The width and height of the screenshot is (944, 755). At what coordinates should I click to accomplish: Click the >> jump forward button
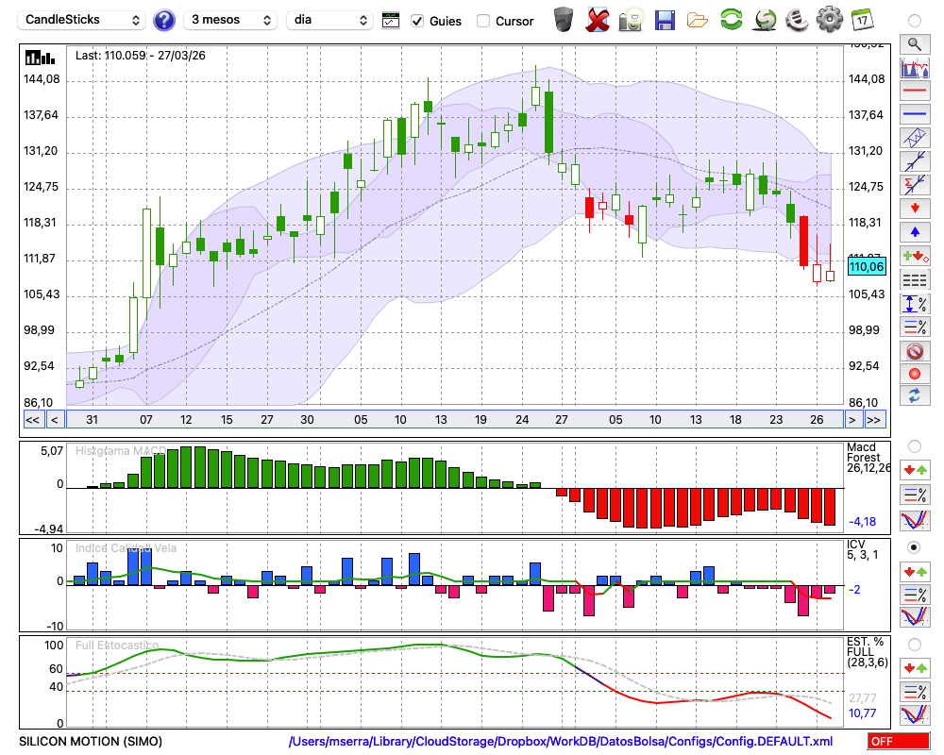click(x=874, y=419)
